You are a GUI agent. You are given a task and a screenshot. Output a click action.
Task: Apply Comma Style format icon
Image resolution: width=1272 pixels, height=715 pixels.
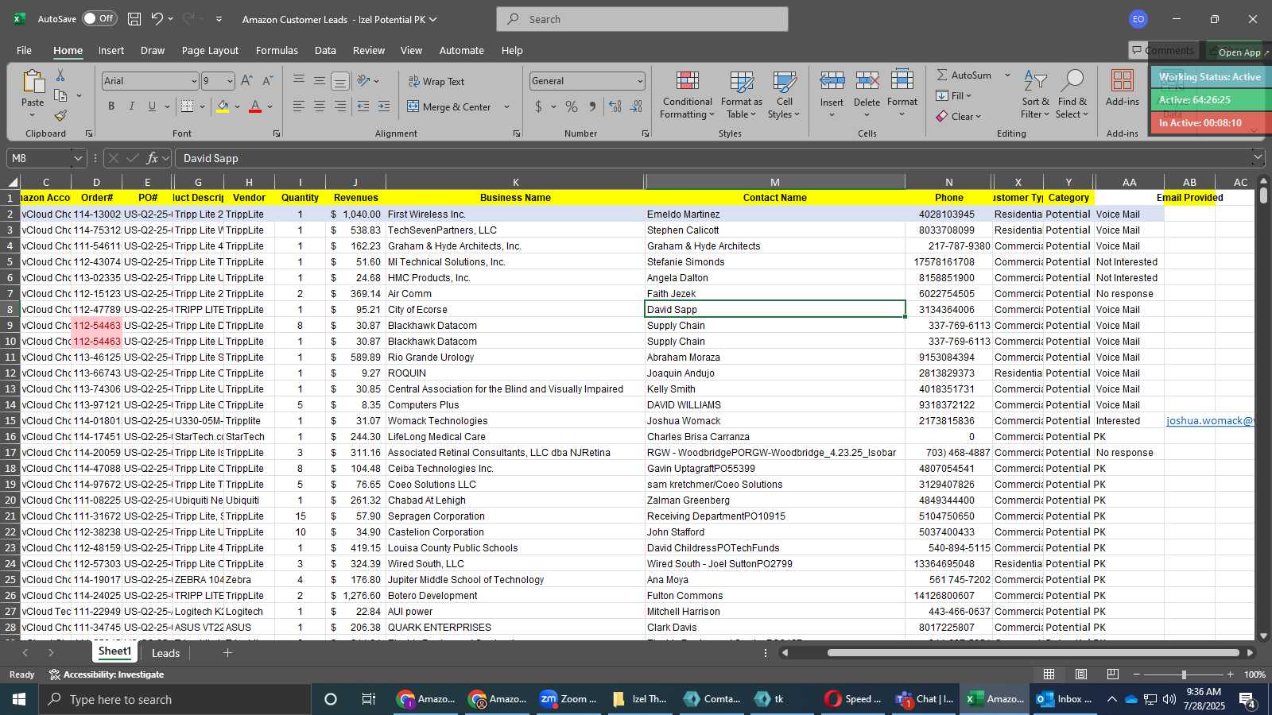point(592,106)
